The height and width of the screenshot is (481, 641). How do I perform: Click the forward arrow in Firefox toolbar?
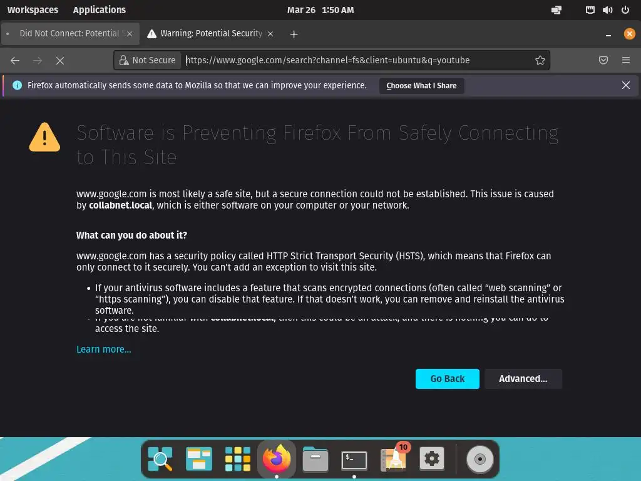tap(38, 61)
